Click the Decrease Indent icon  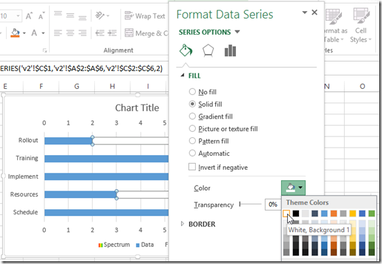click(x=100, y=33)
